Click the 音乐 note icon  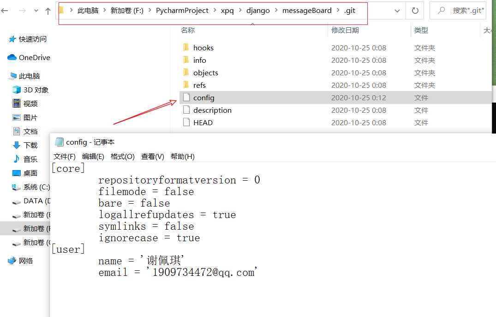click(17, 159)
